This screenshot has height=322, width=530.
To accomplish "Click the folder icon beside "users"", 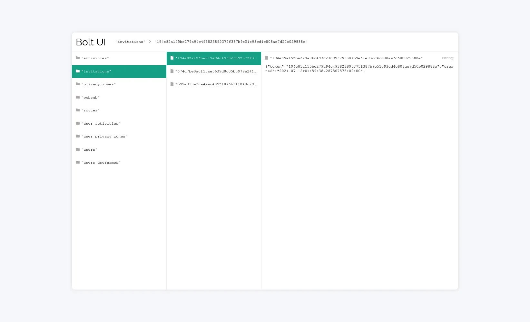I will pos(78,149).
